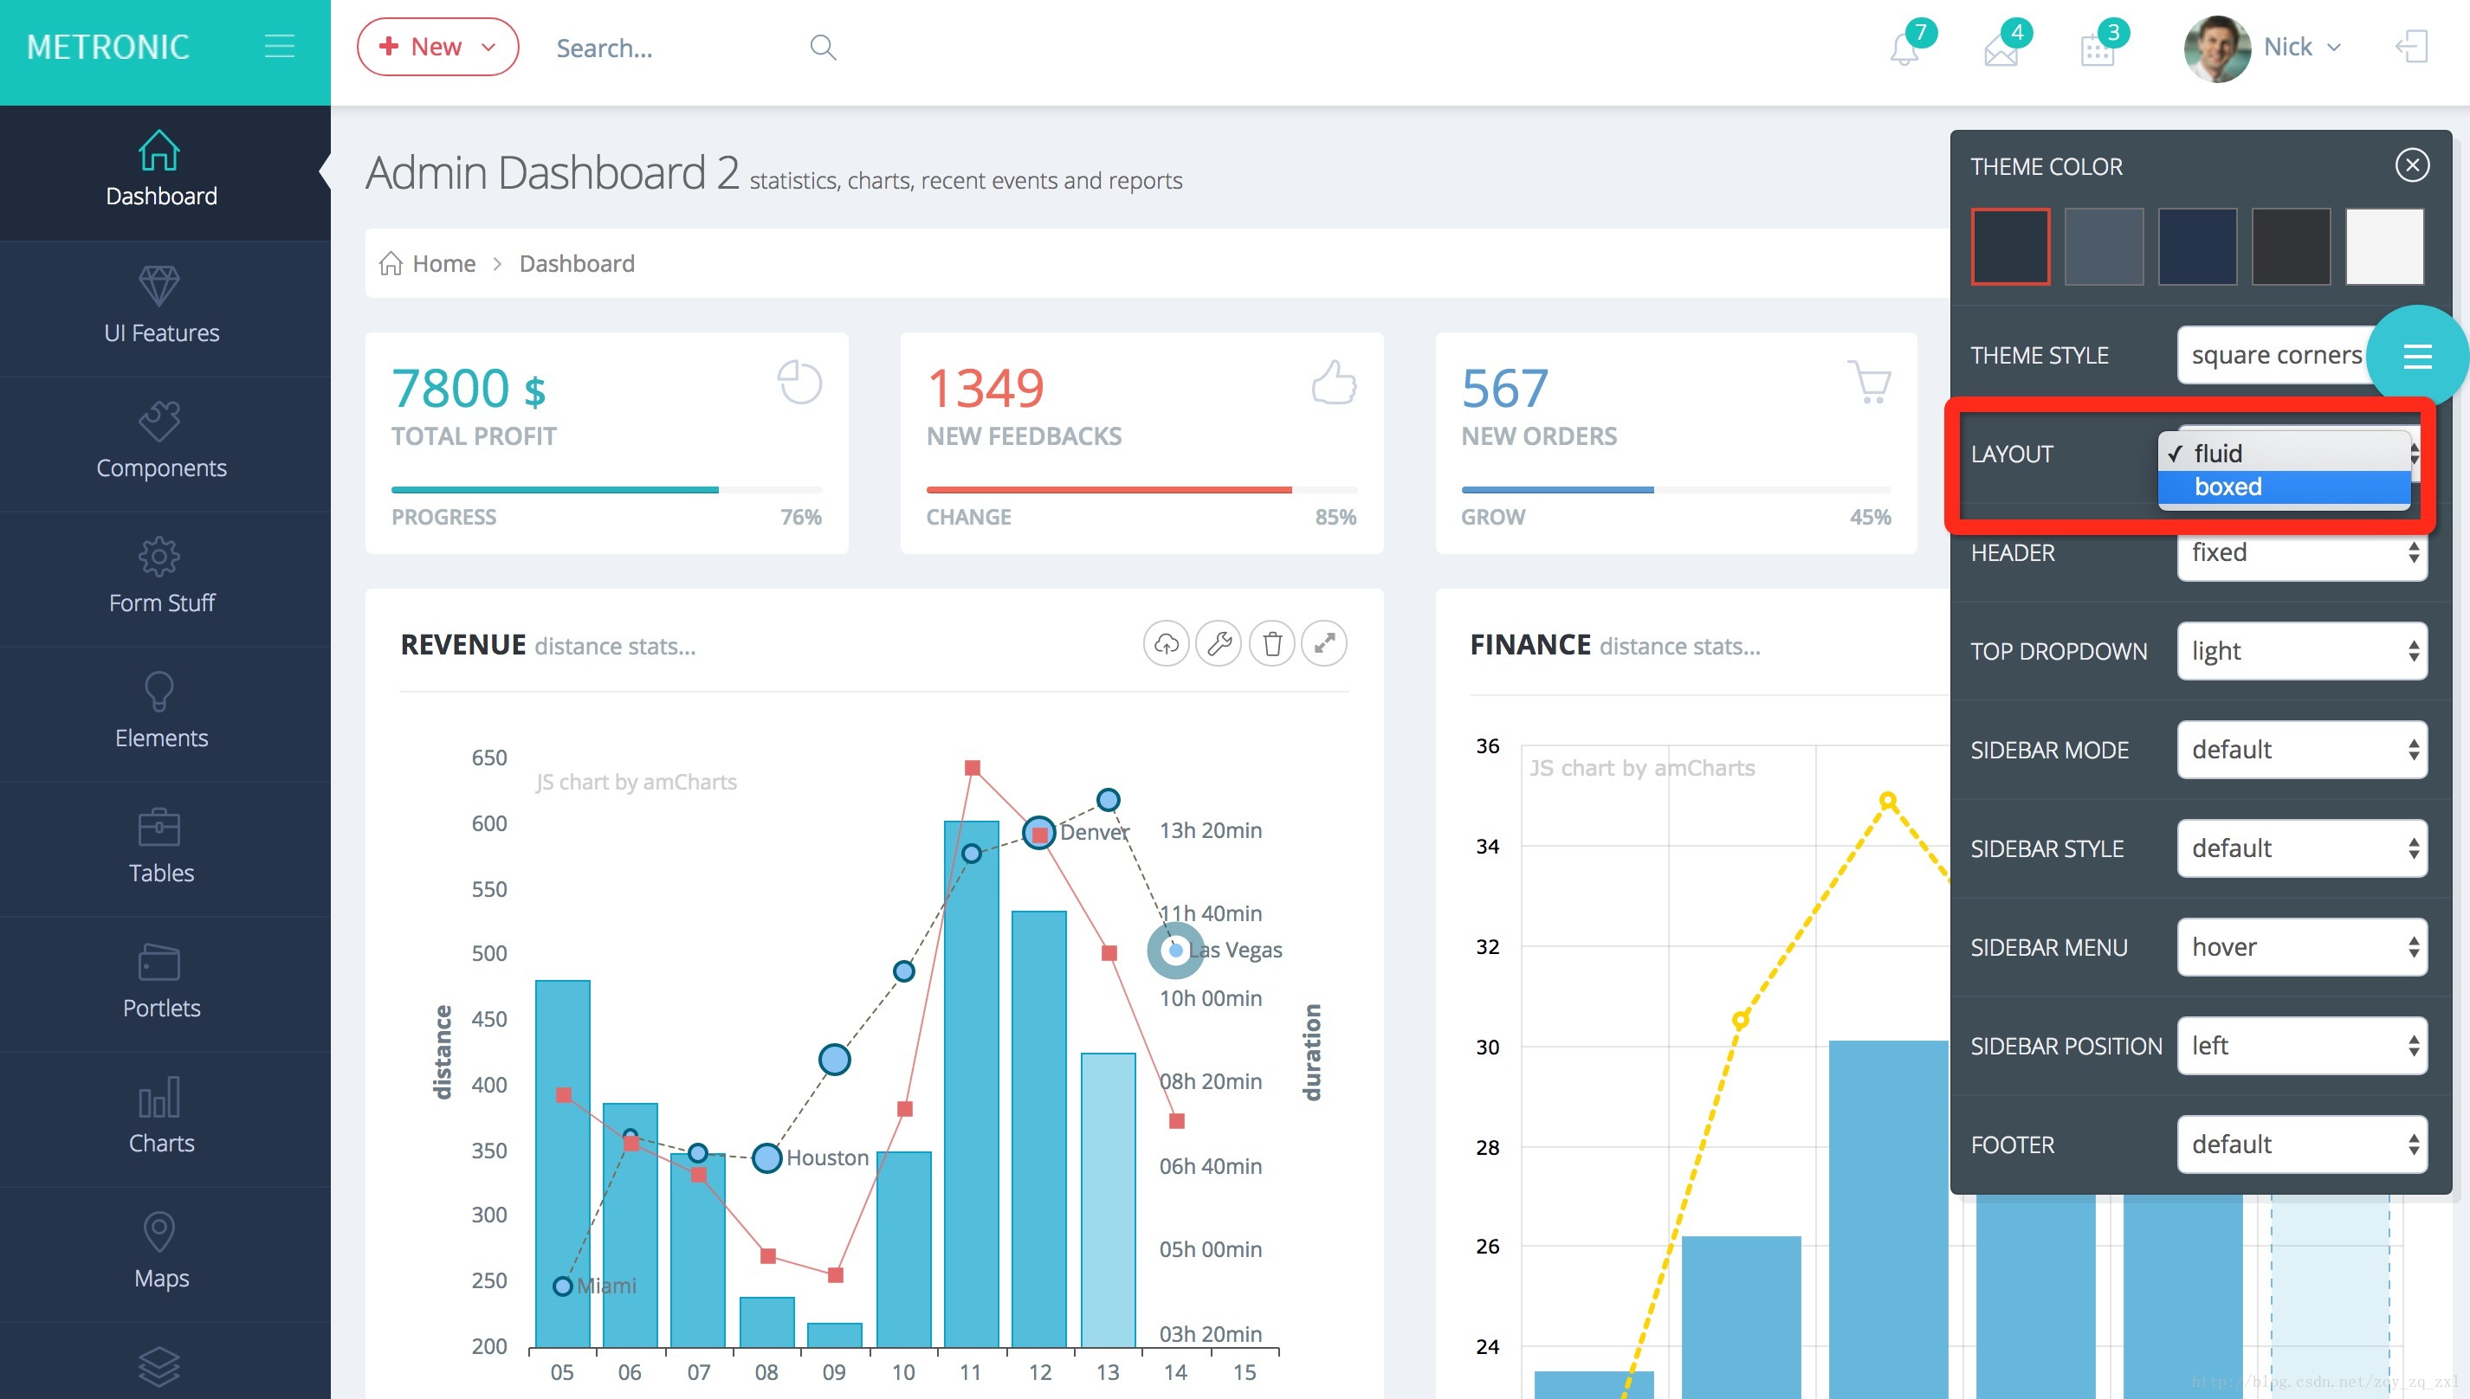Click the logout icon in header
The width and height of the screenshot is (2470, 1399).
point(2411,46)
